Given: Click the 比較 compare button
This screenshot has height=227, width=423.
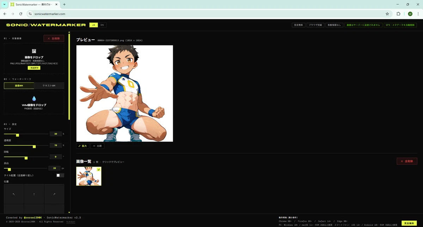Looking at the screenshot, I should (x=97, y=146).
